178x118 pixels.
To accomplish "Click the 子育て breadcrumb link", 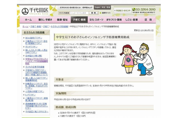I will coord(46,27).
